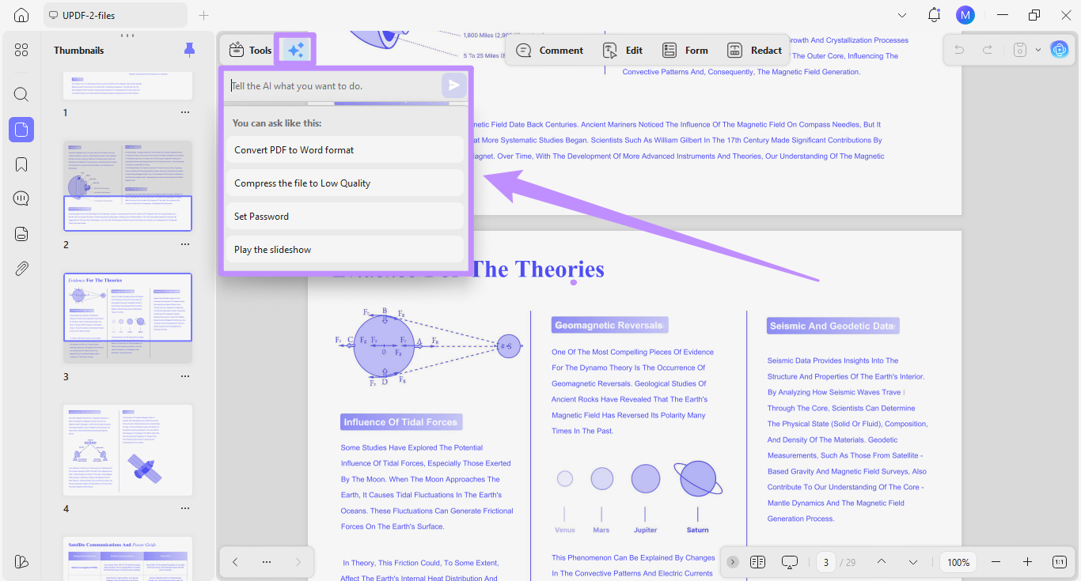Undo the last action

coord(959,50)
